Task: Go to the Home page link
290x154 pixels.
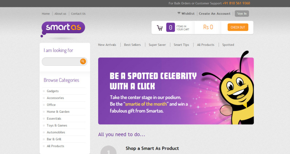Action: 46,14
